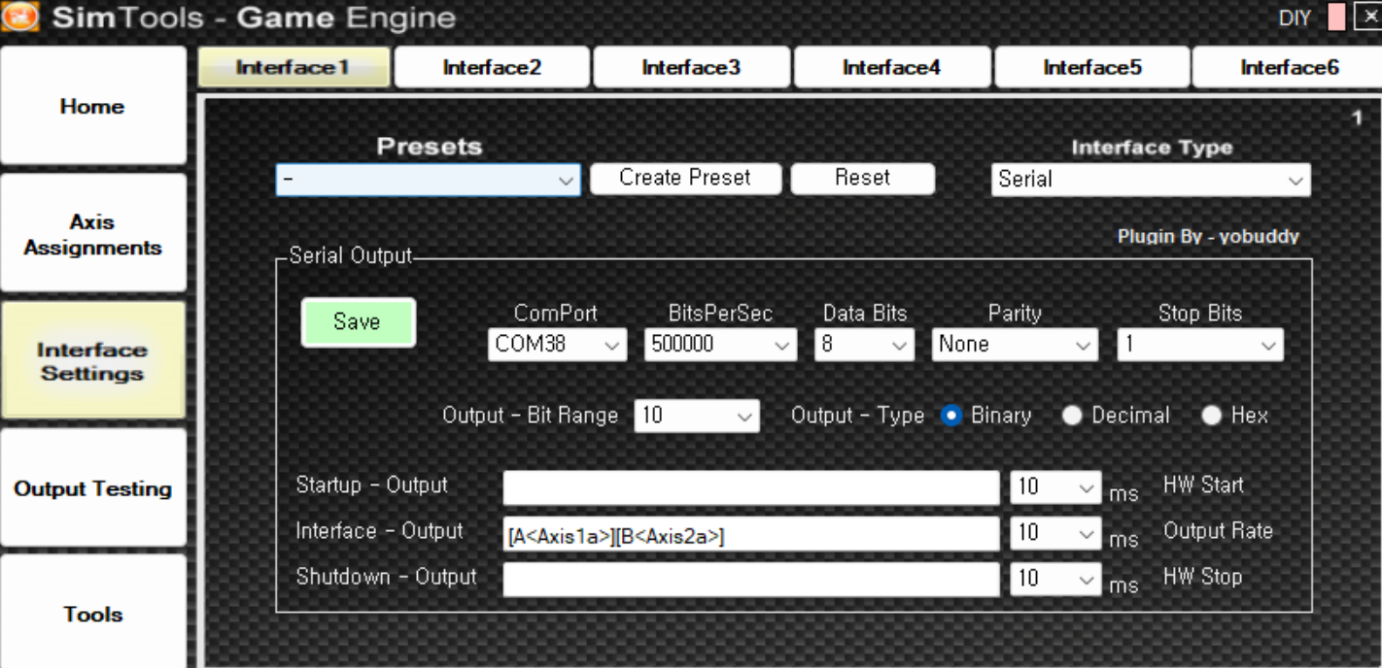The width and height of the screenshot is (1382, 668).
Task: Click the 'Presets' heading
Action: [x=430, y=147]
